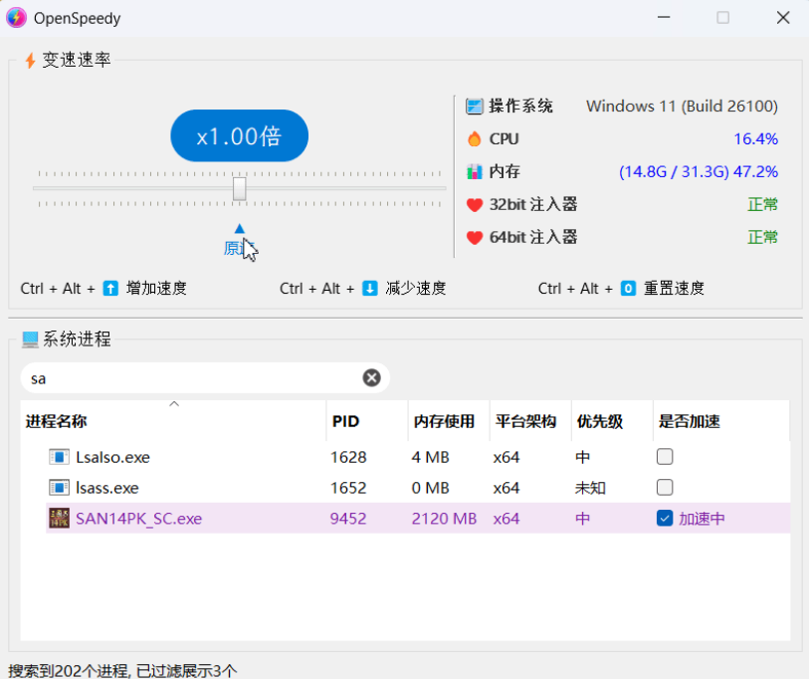Screen dimensions: 809x679
Task: Sort processes by PID column
Action: pyautogui.click(x=345, y=422)
